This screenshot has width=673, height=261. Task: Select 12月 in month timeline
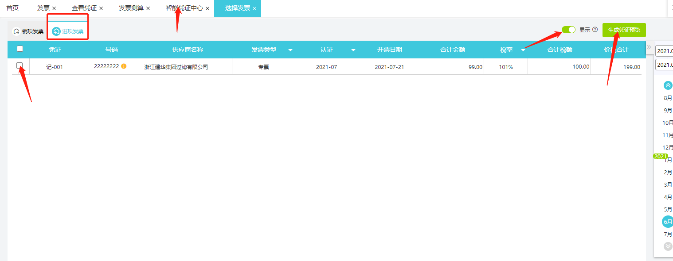pos(668,147)
